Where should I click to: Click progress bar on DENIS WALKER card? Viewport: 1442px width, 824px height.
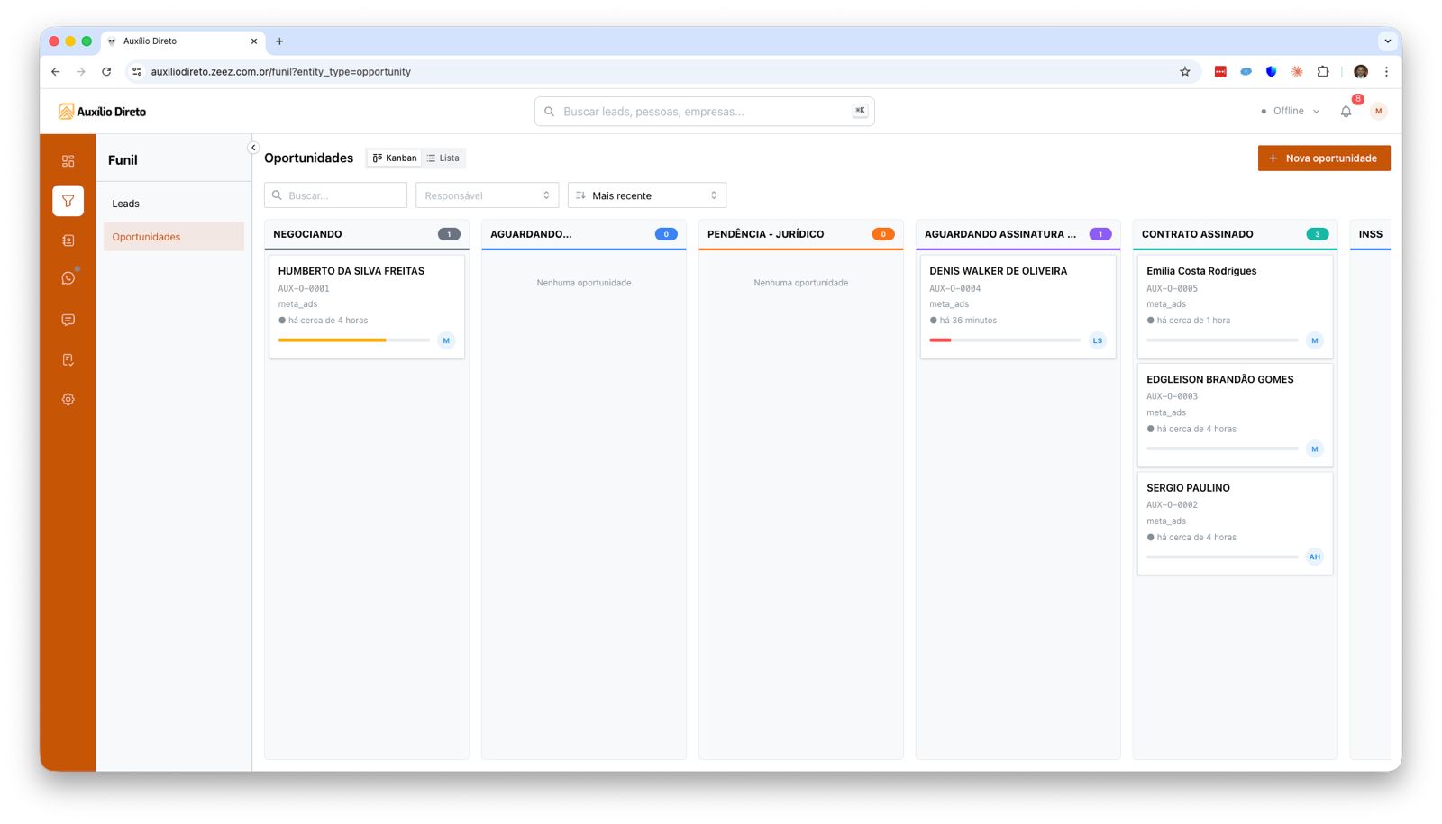tap(1004, 340)
